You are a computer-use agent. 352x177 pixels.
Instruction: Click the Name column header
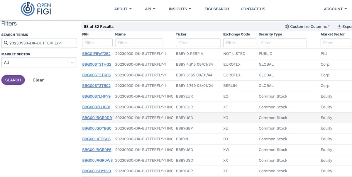[120, 34]
